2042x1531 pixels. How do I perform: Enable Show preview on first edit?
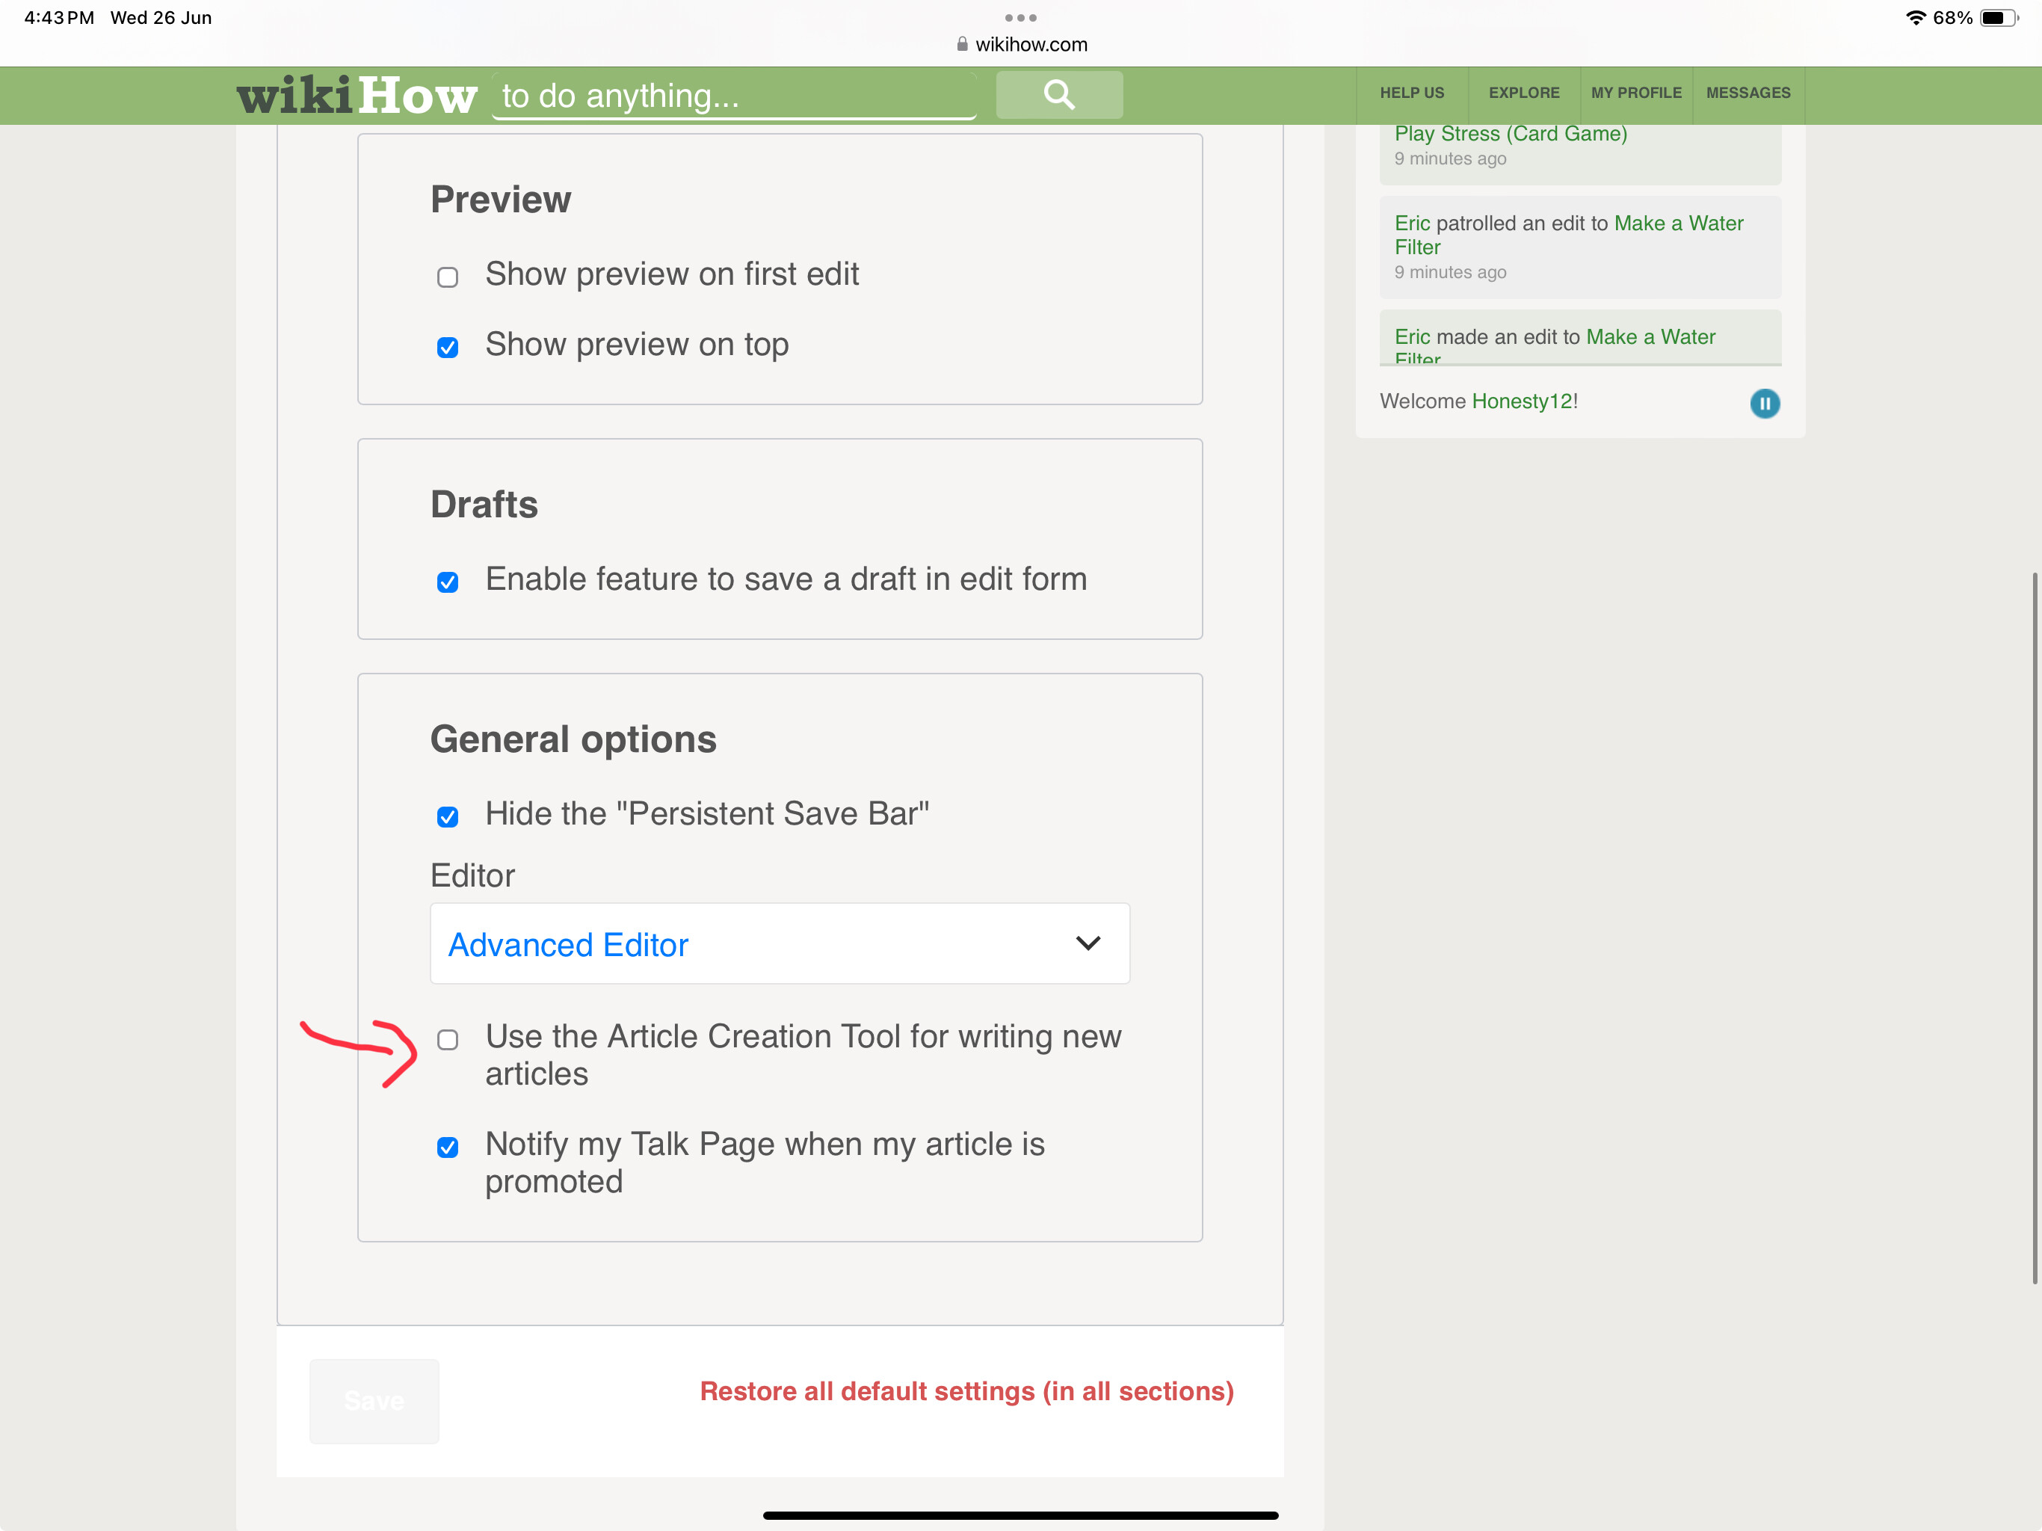coord(448,277)
